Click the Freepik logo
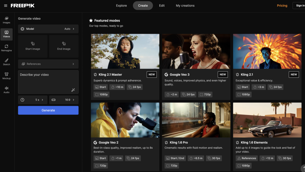This screenshot has width=305, height=172. [x=23, y=6]
